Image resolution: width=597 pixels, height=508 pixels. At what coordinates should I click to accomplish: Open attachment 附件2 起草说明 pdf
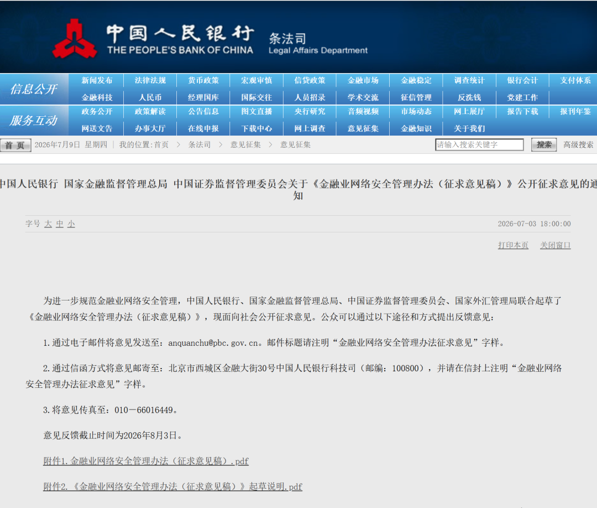tap(172, 486)
